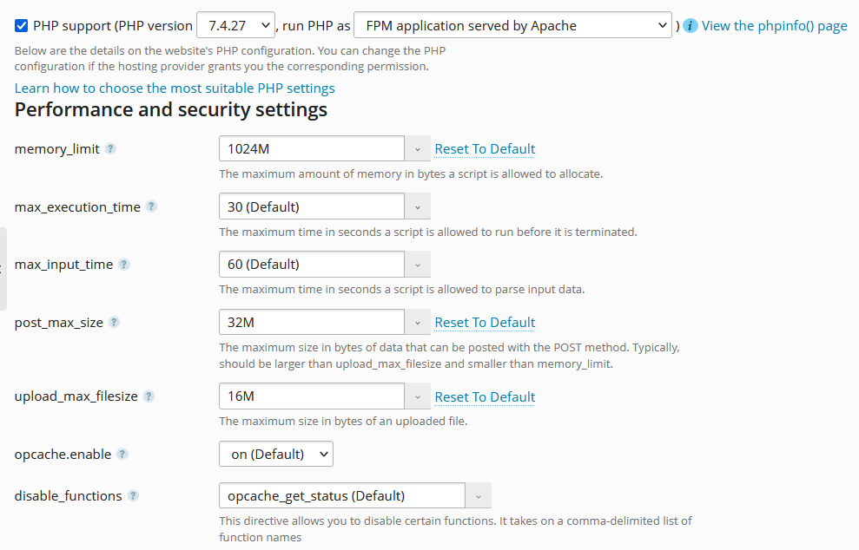Click the help icon next to disable_functions
Screen dimensions: 859x550
(x=133, y=496)
